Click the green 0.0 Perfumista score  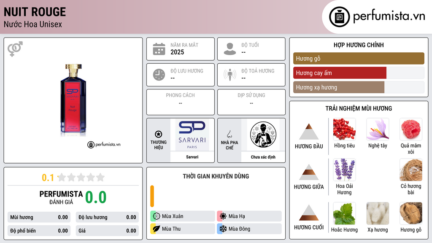click(x=96, y=197)
